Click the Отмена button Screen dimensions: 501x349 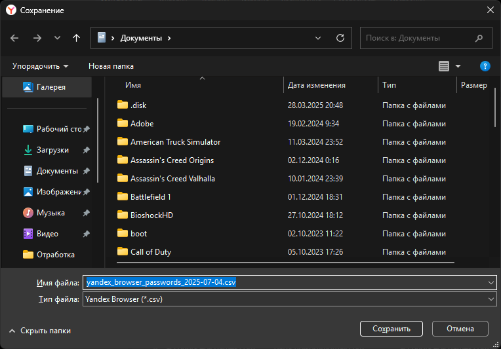click(x=460, y=329)
